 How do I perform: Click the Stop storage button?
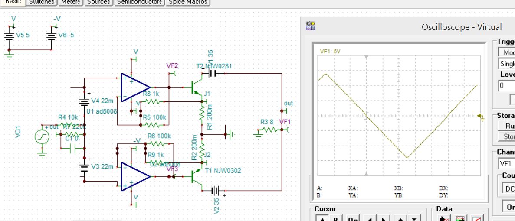point(506,136)
